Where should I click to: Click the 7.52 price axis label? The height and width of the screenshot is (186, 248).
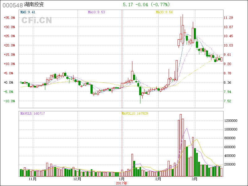pyautogui.click(x=228, y=101)
